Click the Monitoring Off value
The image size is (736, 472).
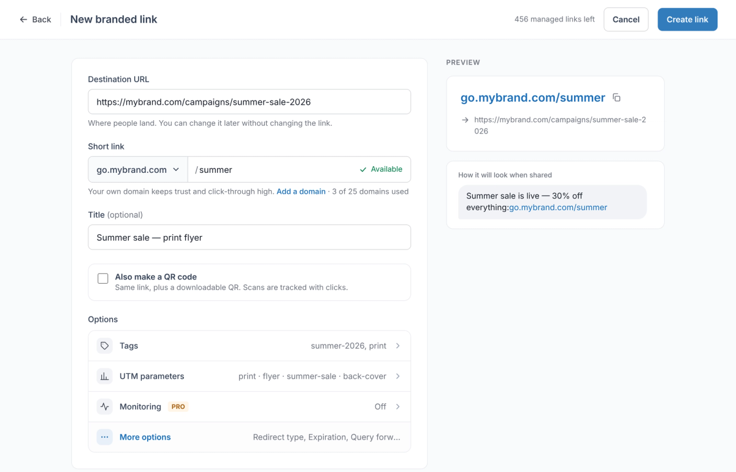[x=380, y=406]
